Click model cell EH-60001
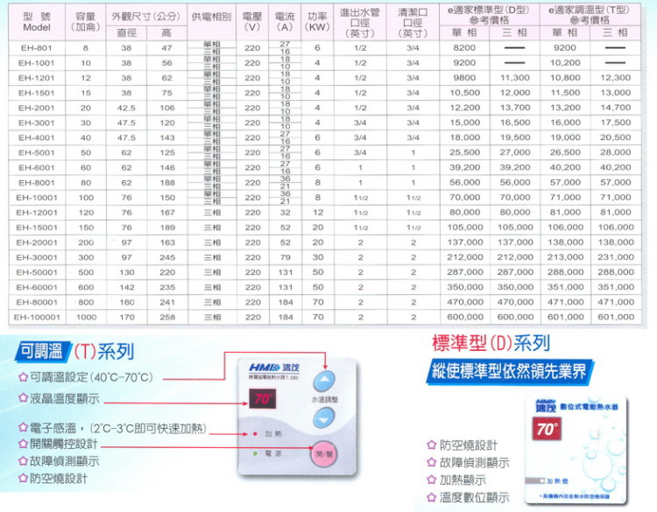 37,288
